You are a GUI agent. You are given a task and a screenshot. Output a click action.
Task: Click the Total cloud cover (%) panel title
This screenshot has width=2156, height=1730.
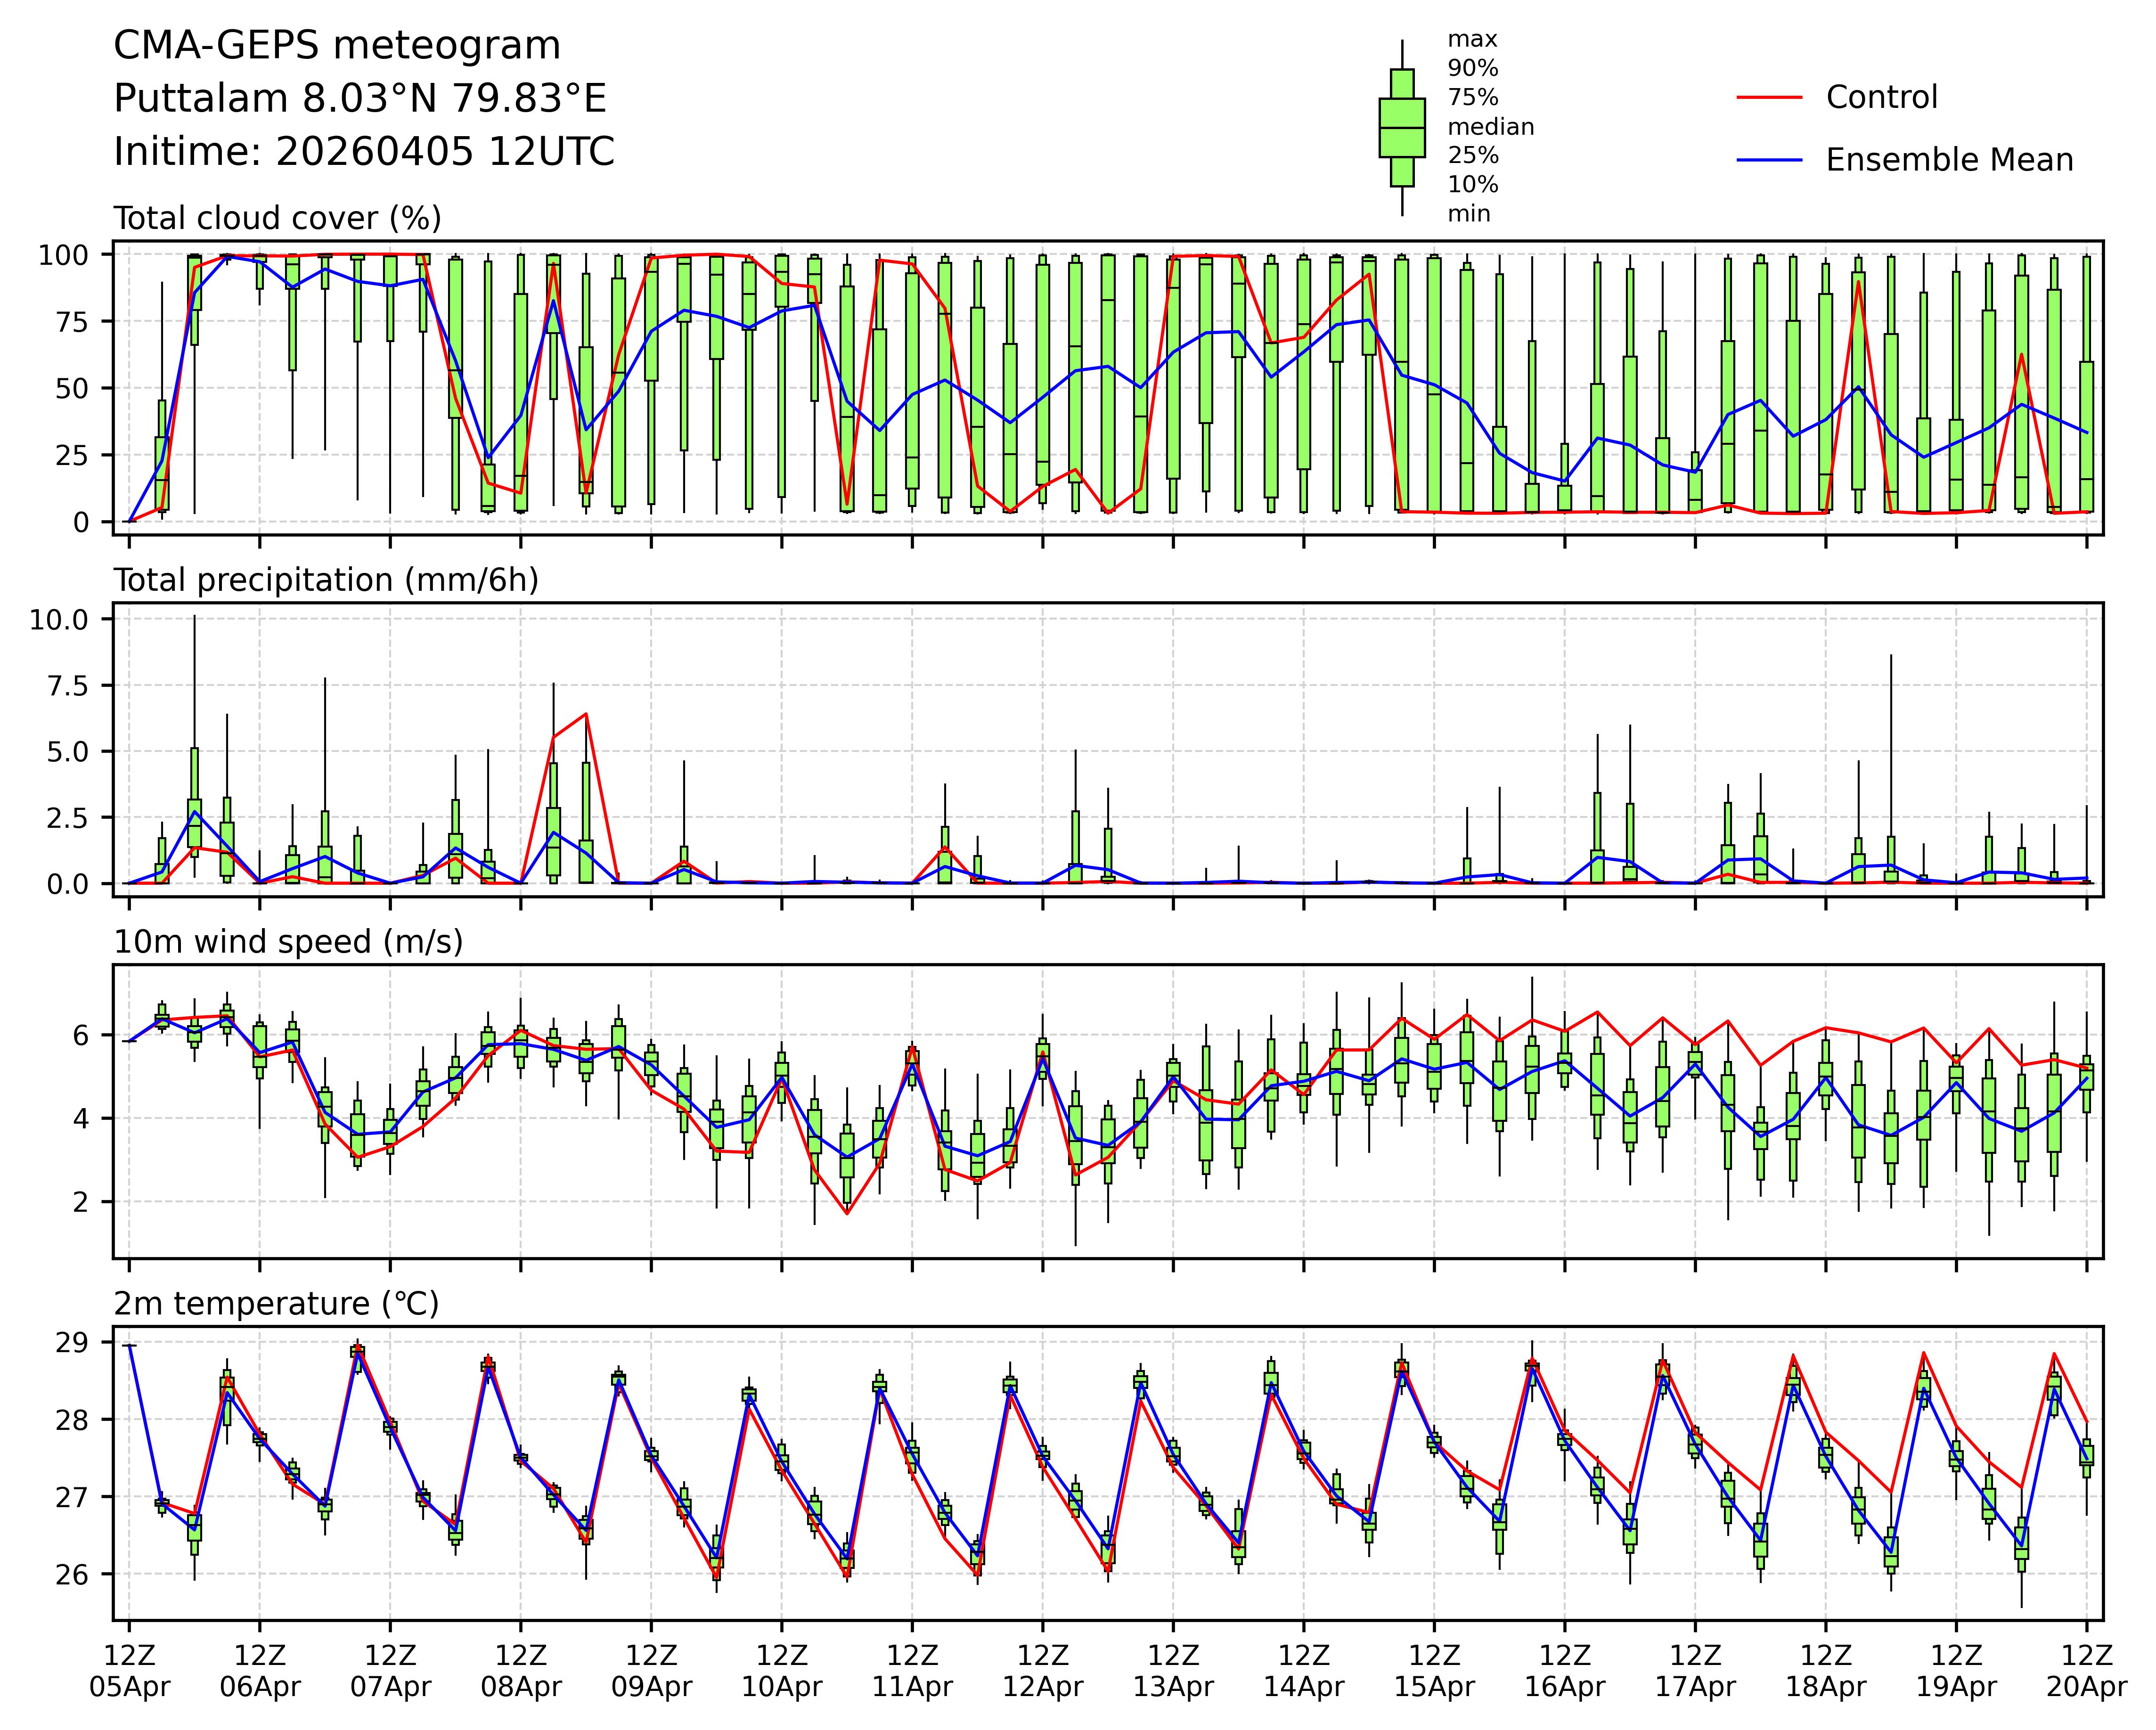[277, 218]
